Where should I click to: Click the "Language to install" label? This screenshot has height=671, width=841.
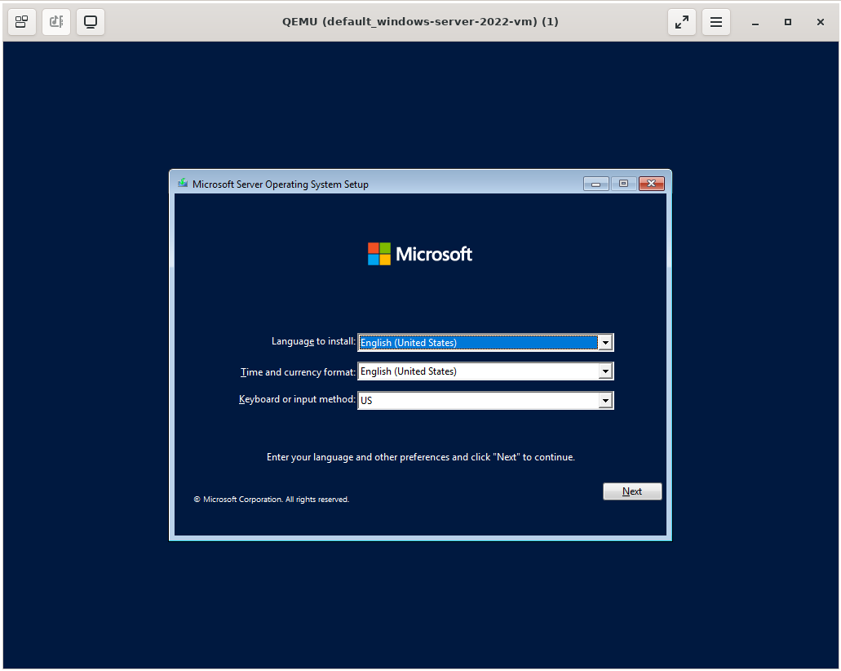(313, 341)
